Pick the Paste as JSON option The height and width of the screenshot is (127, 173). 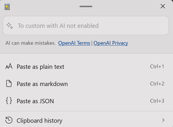tap(87, 101)
